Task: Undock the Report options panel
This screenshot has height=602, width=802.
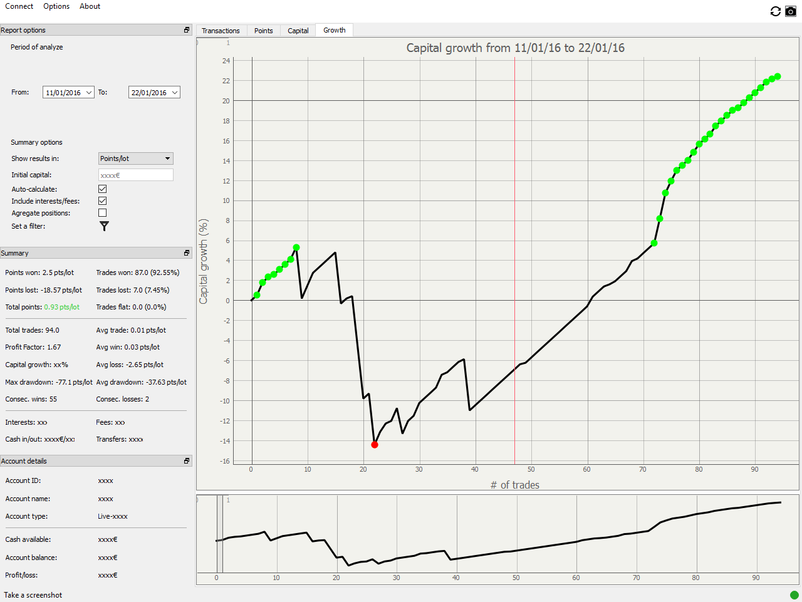Action: point(187,29)
